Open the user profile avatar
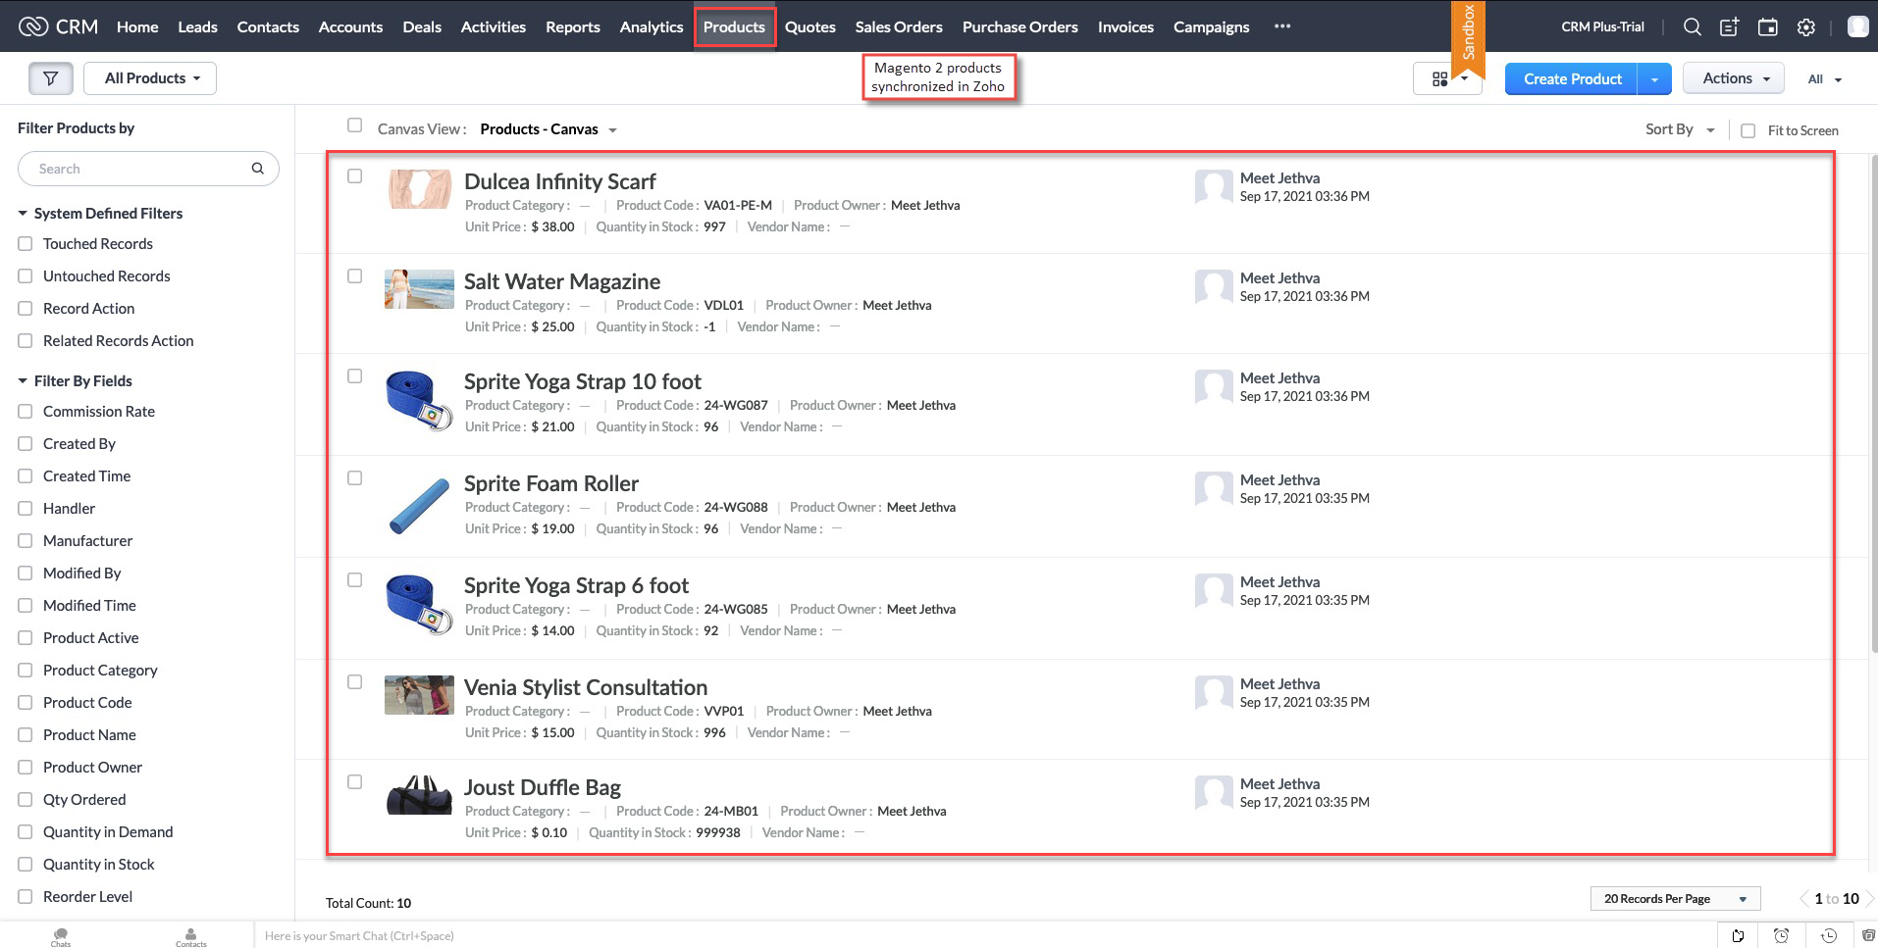1878x948 pixels. tap(1857, 27)
